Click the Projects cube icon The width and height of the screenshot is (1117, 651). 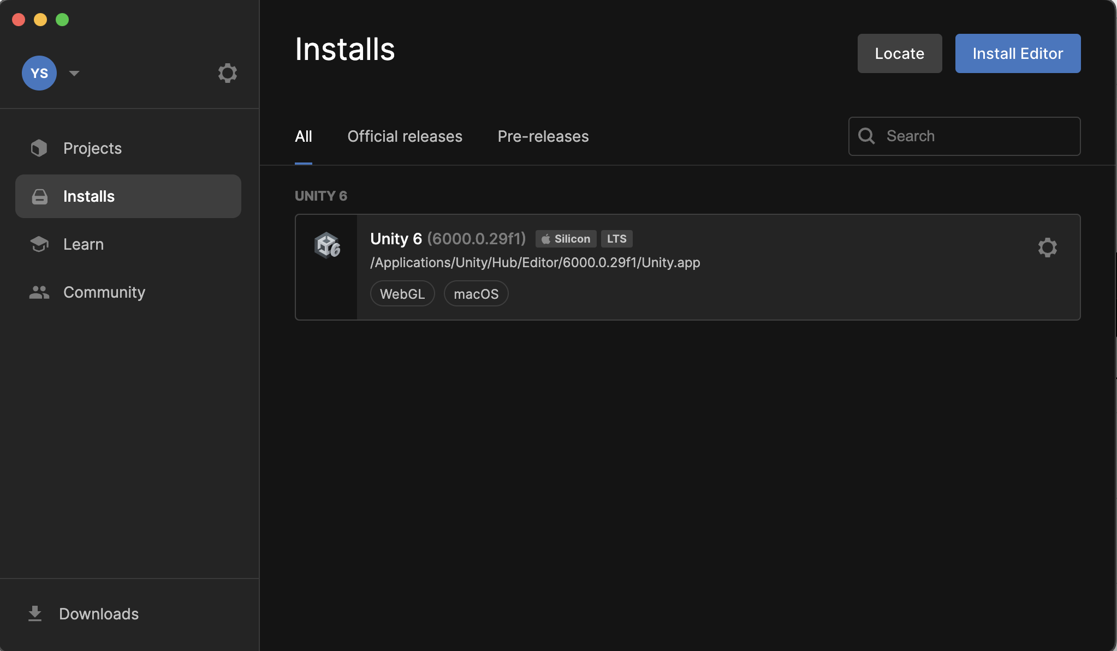[39, 148]
